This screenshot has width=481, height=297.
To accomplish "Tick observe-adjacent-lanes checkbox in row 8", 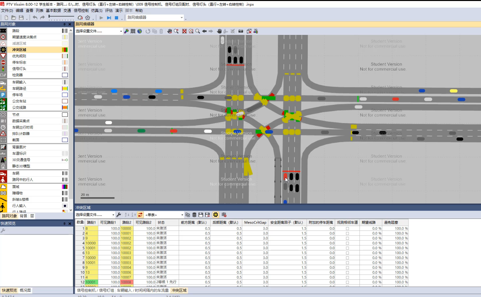I will coord(347,263).
